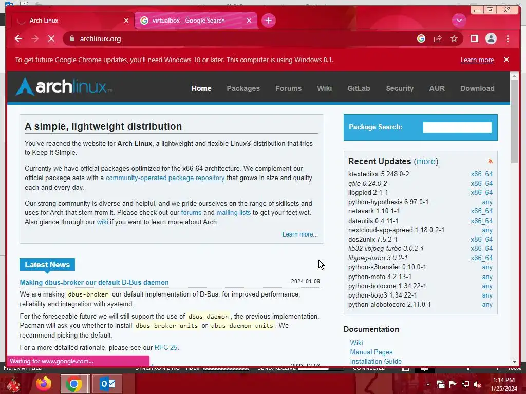Click Learn more in Chrome update bar
This screenshot has width=526, height=394.
[x=477, y=60]
